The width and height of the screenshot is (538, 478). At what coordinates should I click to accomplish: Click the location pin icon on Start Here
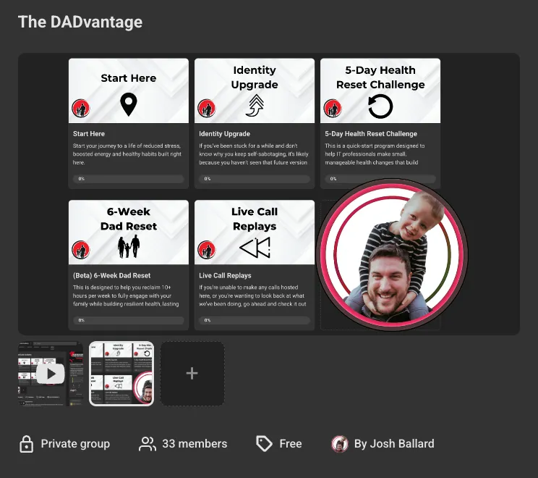point(128,104)
